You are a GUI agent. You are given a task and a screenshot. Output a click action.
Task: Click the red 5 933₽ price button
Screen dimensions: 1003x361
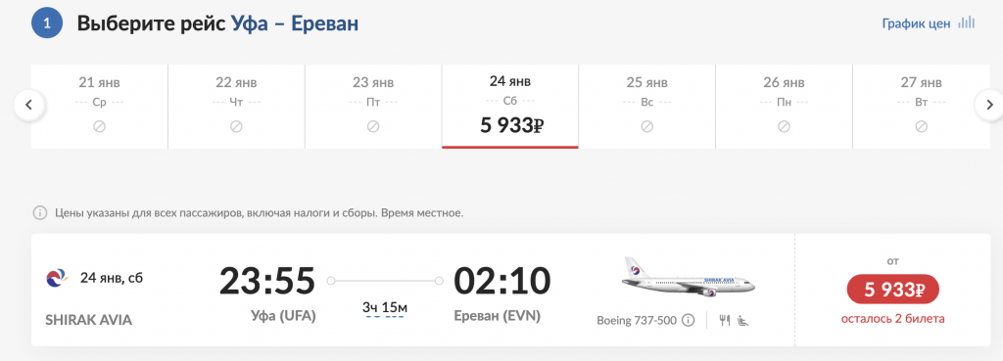pos(892,290)
